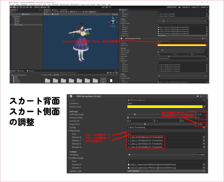Toggle the Auto Save checkbox in Scene view
The width and height of the screenshot is (224, 182).
point(111,14)
